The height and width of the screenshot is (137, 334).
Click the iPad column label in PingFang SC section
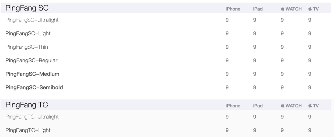pos(258,9)
